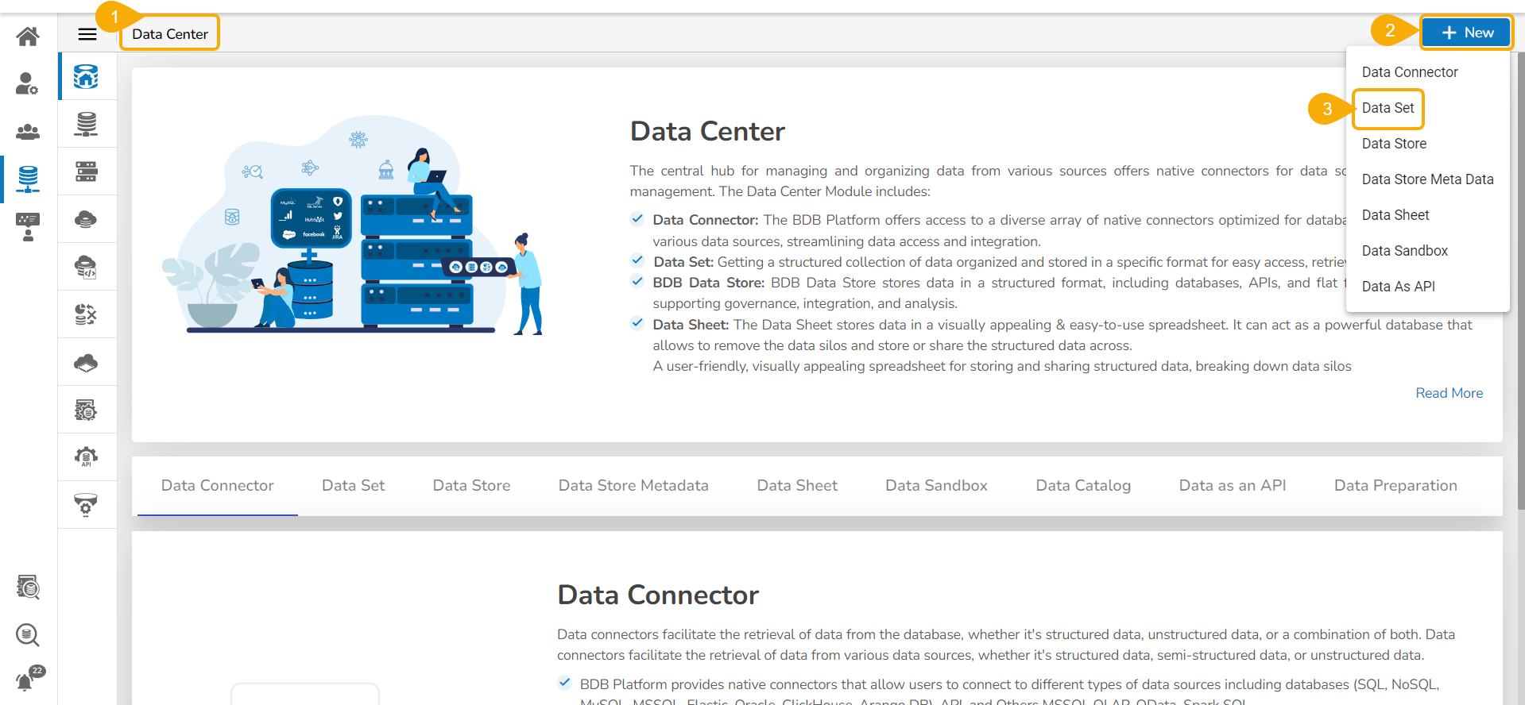Go to the Home icon in the left rail
Screen dimensions: 1525x705
click(28, 36)
